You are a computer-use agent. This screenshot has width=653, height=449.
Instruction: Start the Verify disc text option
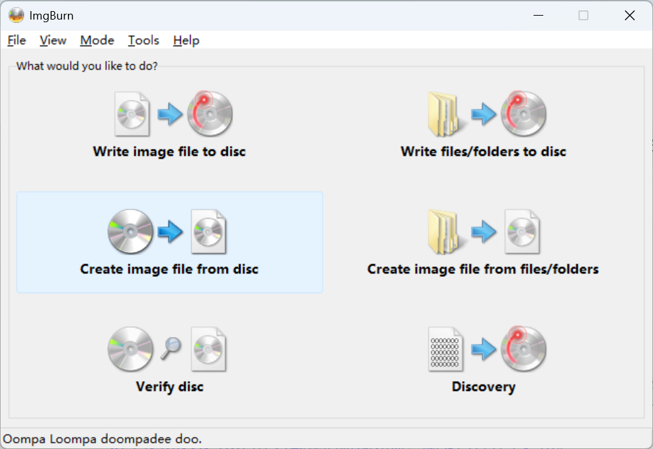(x=170, y=386)
